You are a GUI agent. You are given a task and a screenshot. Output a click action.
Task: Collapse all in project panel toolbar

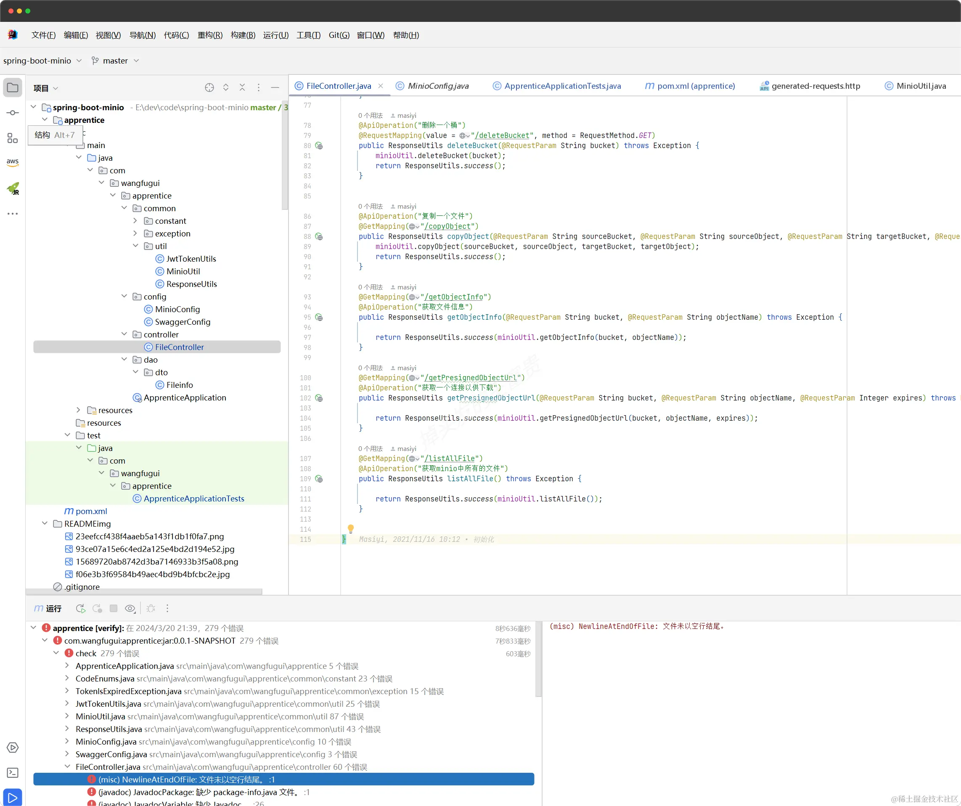(242, 87)
